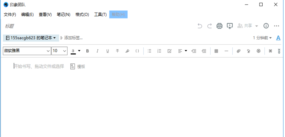Toggle underline formatting
Image resolution: width=285 pixels, height=137 pixels.
point(108,51)
